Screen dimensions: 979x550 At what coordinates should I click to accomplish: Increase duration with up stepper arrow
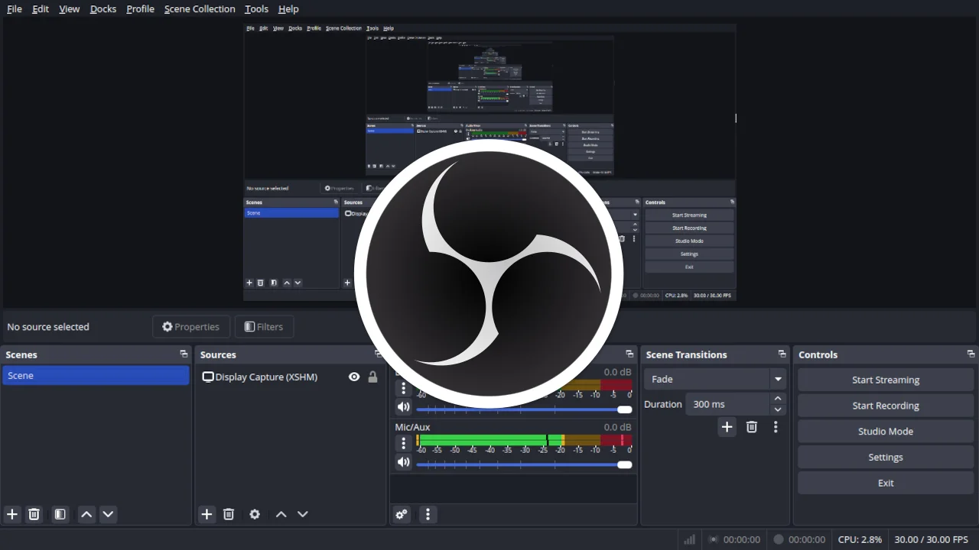(778, 399)
